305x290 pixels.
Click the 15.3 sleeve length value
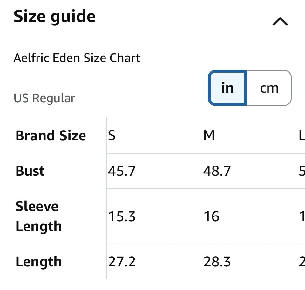coord(122,216)
